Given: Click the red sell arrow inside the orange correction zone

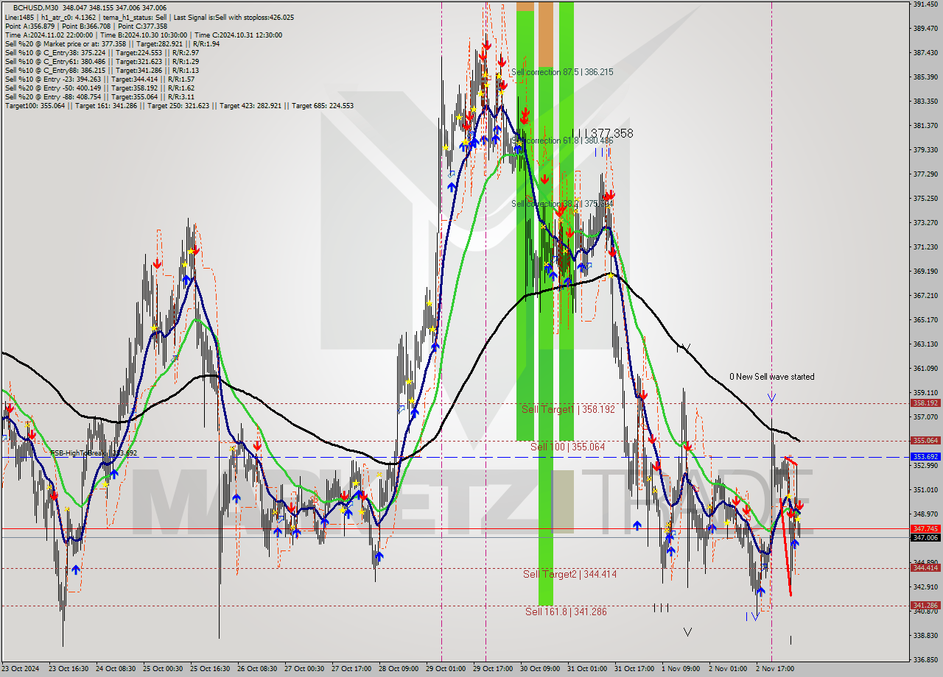Looking at the screenshot, I should [x=544, y=179].
